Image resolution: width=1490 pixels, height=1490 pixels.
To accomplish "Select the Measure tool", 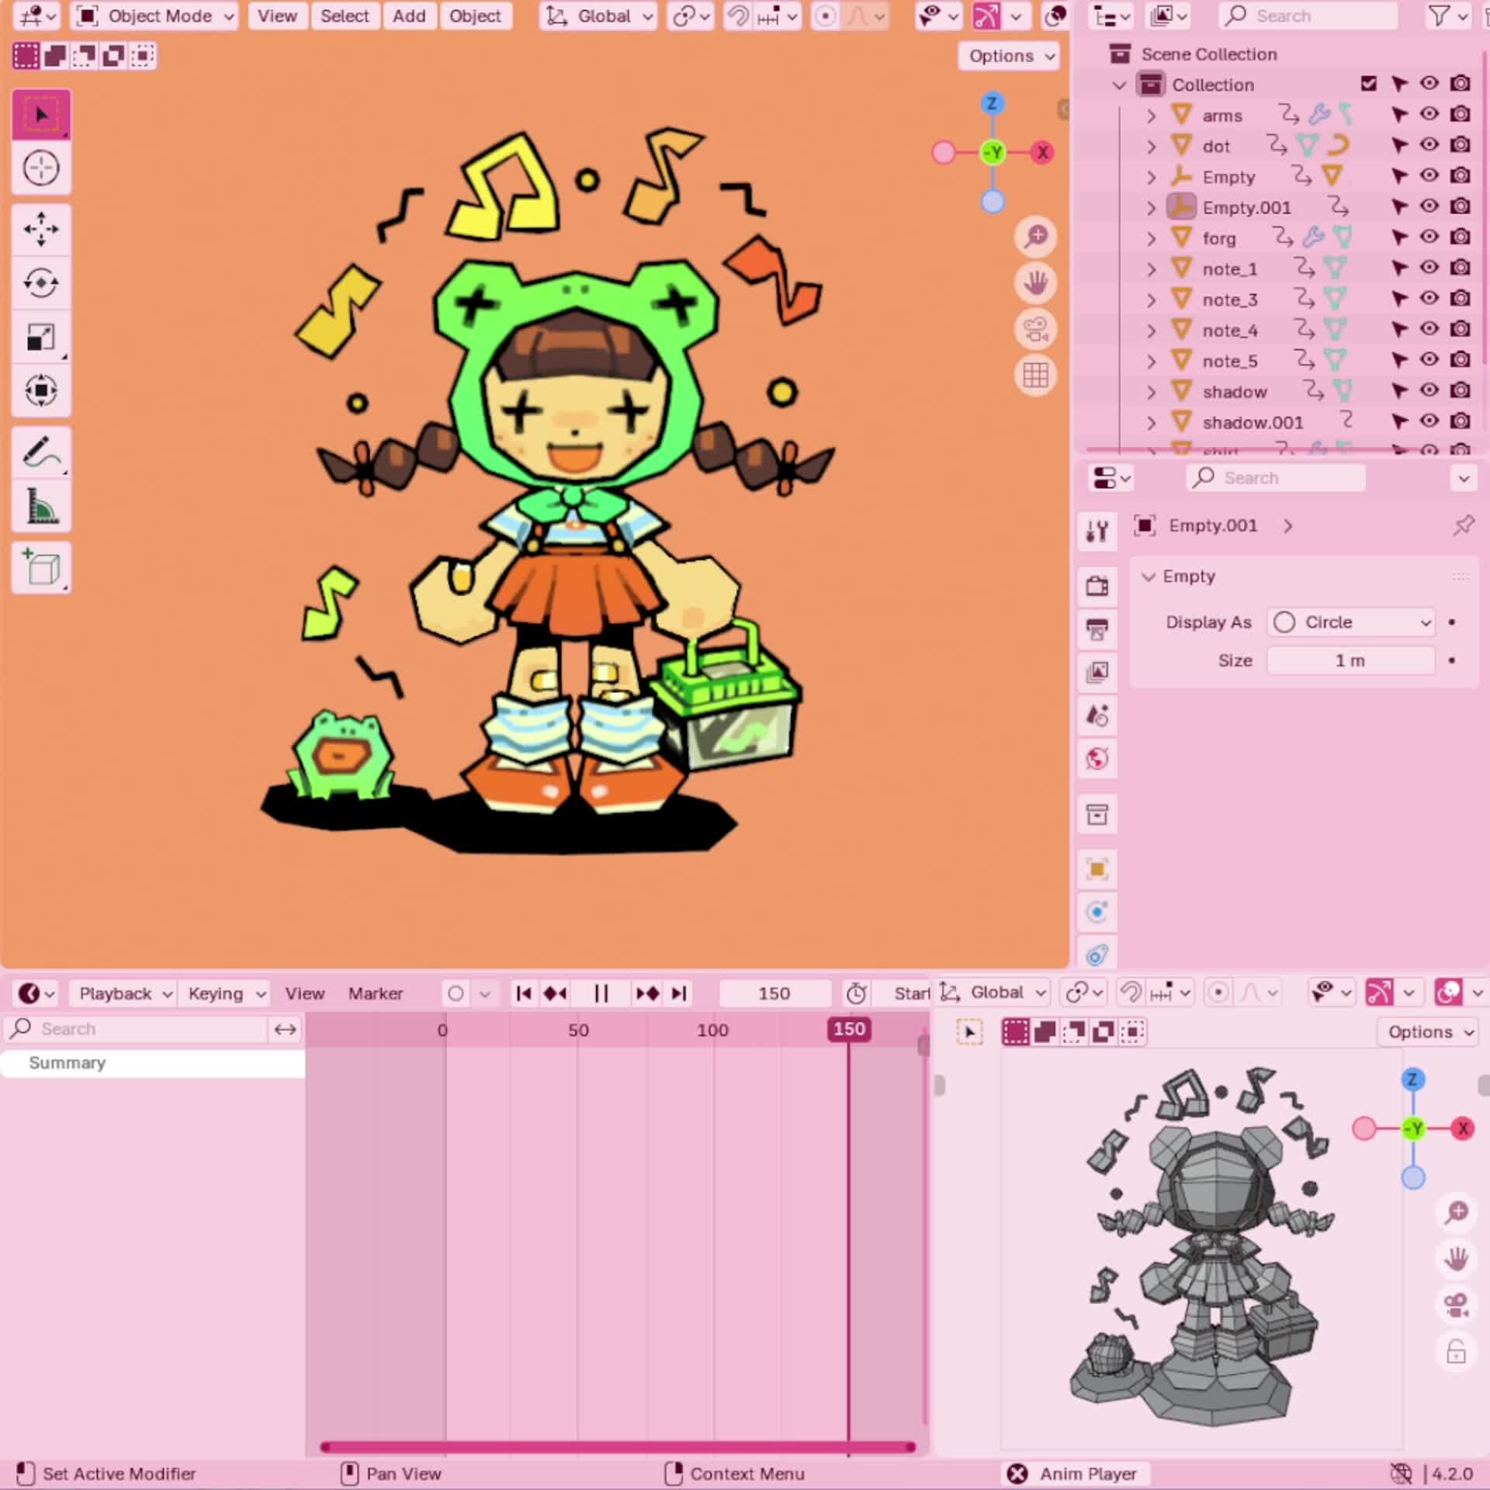I will [41, 506].
